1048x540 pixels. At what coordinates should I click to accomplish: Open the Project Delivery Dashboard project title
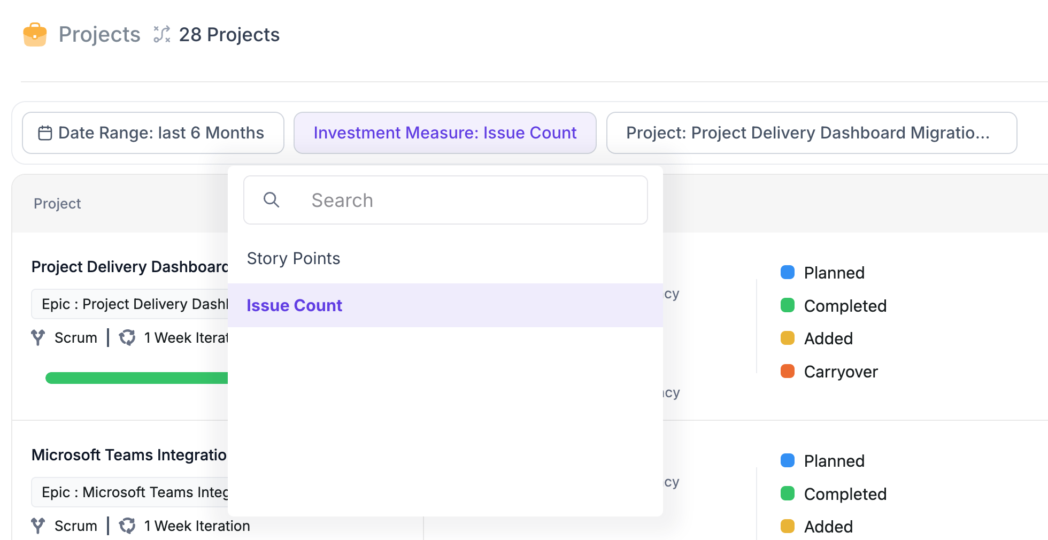[130, 266]
